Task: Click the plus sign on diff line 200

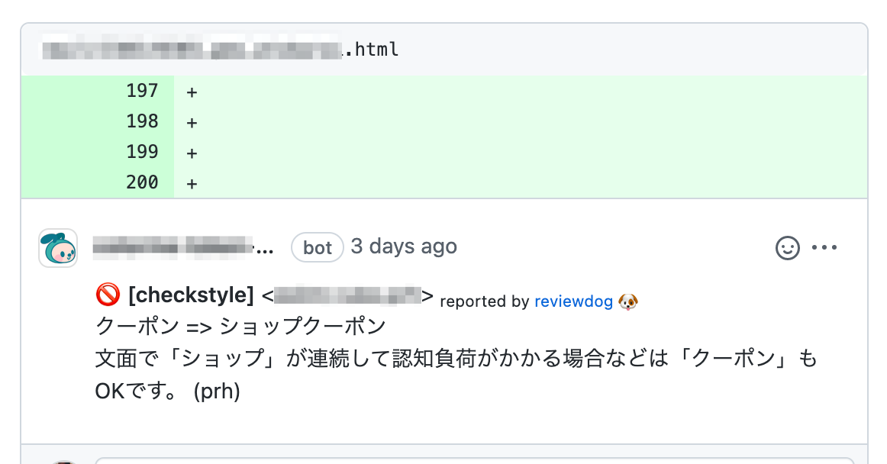Action: point(191,183)
